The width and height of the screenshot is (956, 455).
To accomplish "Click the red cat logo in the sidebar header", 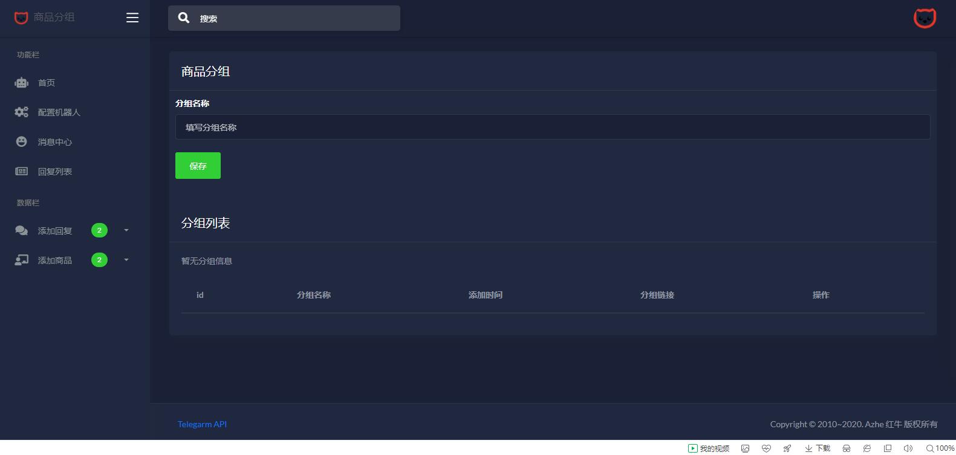I will click(21, 18).
